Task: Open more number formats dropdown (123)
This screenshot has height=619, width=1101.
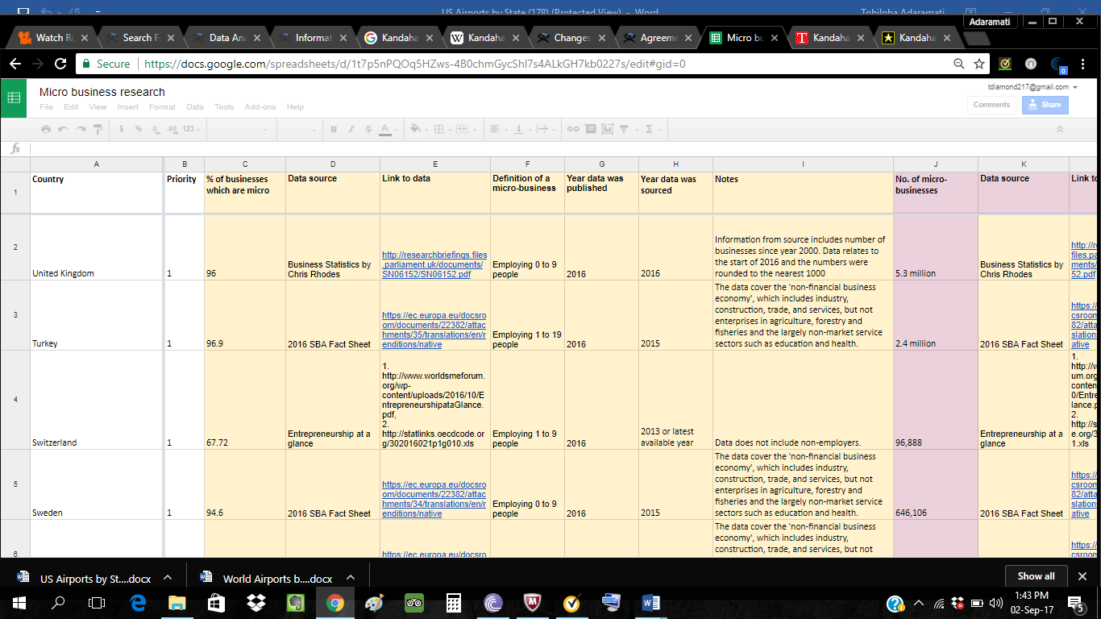Action: (x=190, y=129)
